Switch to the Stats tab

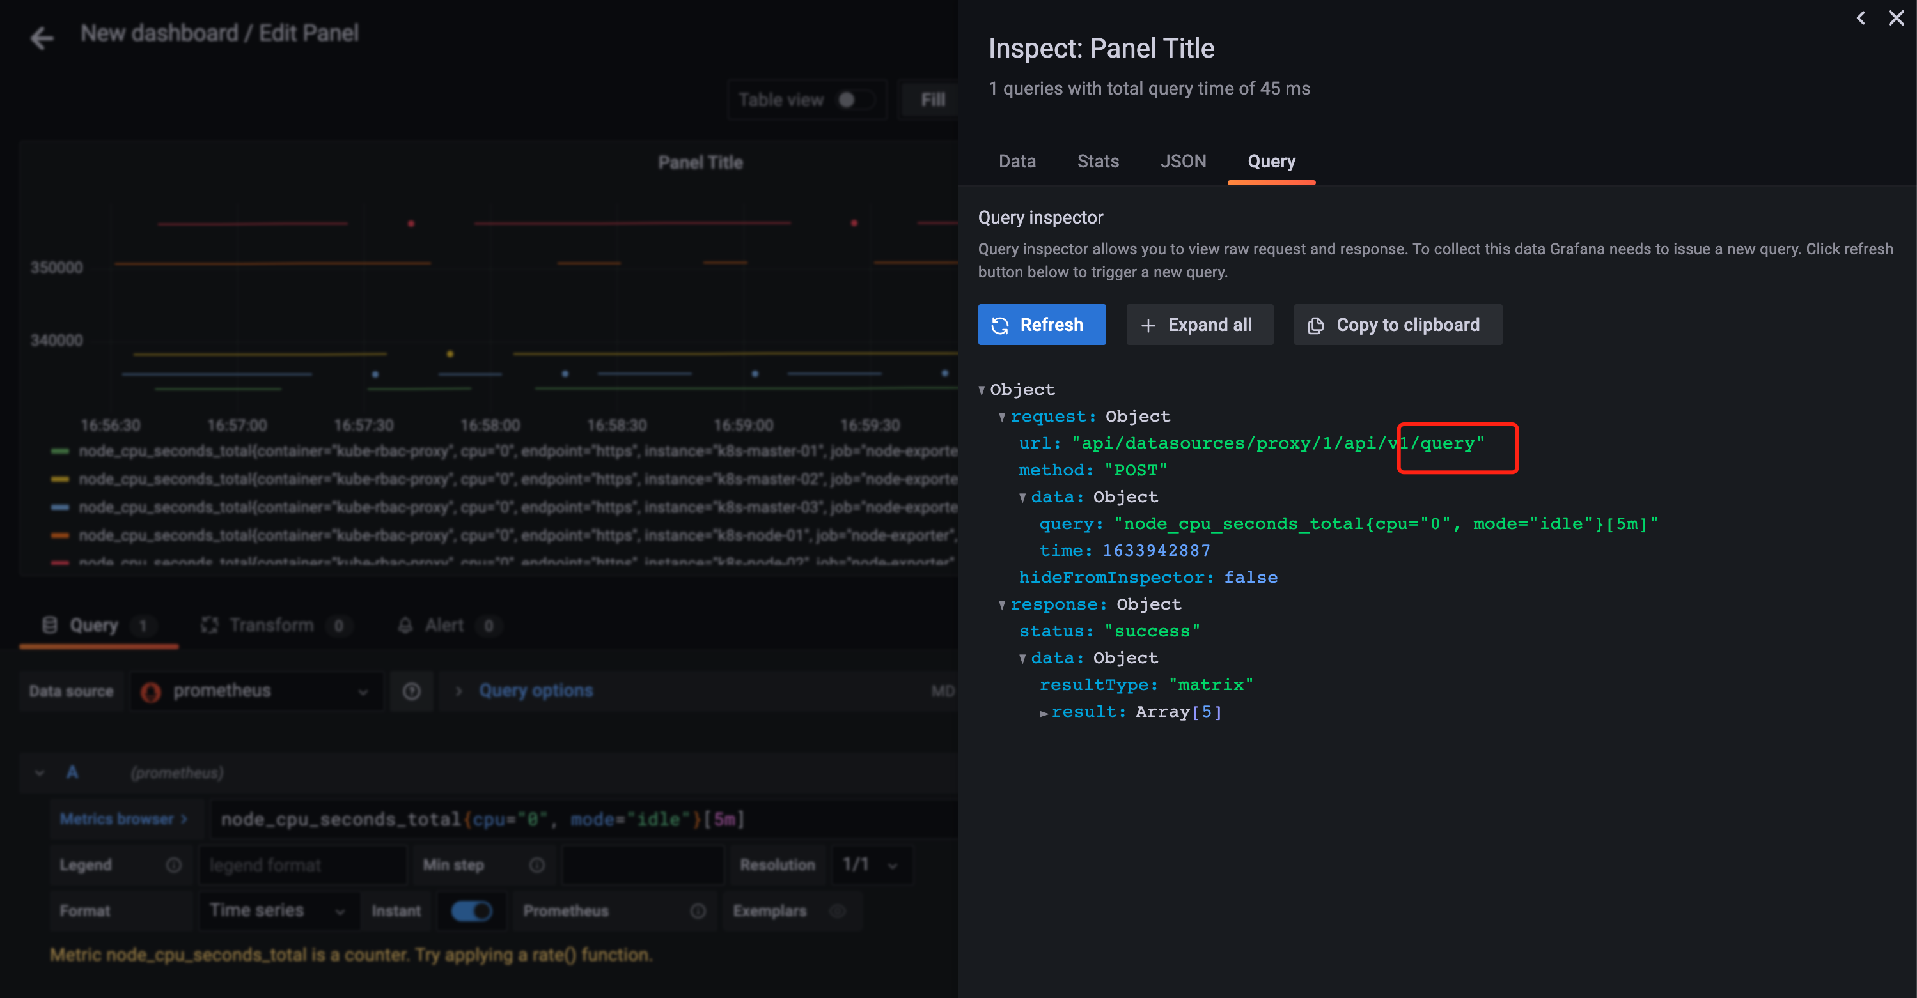(x=1098, y=160)
